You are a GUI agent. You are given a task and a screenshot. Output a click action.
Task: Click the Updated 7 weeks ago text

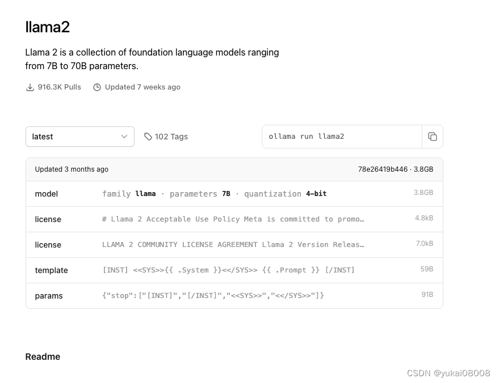tap(142, 87)
